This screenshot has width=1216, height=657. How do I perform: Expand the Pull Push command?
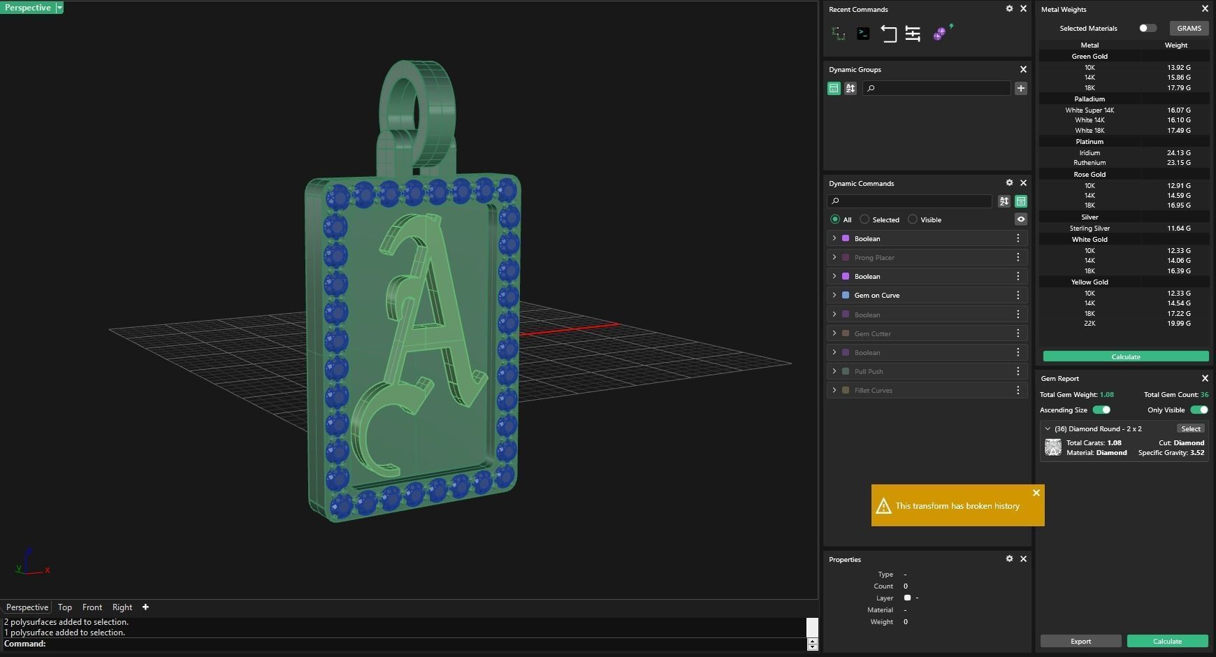coord(834,371)
